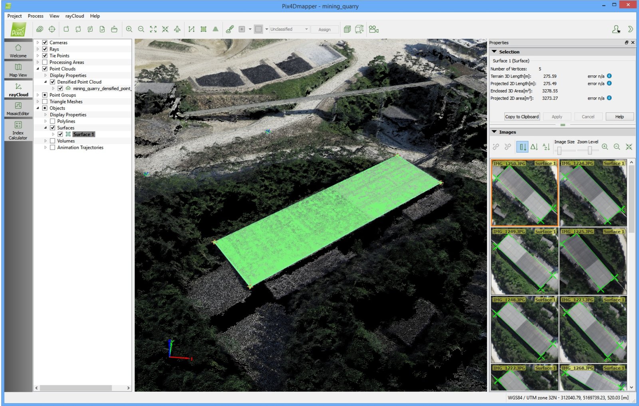Viewport: 639px width, 406px height.
Task: Select the IMG_1224.JPG thumbnail
Action: coord(593,193)
